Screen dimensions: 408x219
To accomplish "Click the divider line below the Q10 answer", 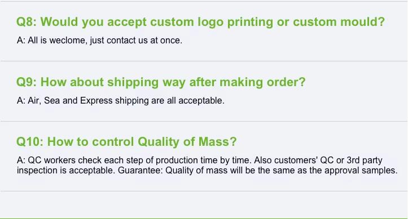I will (204, 191).
